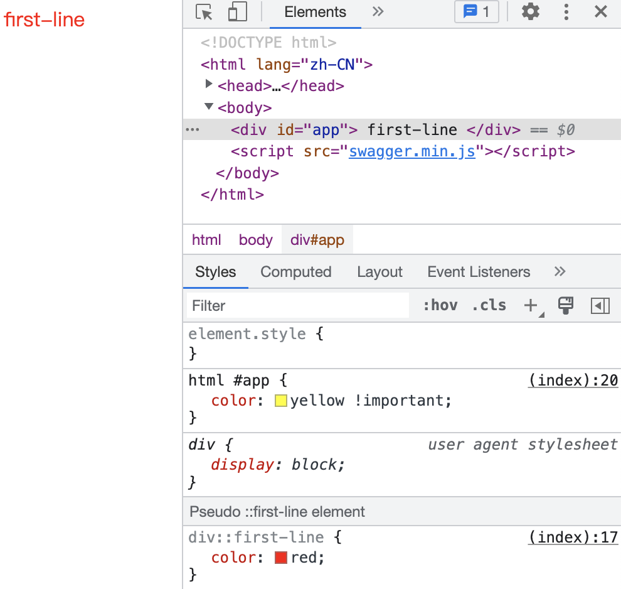The width and height of the screenshot is (621, 589).
Task: Click the div selector of the user agent rule
Action: click(201, 445)
